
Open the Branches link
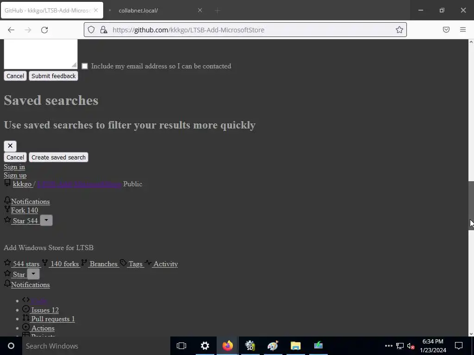click(x=103, y=264)
